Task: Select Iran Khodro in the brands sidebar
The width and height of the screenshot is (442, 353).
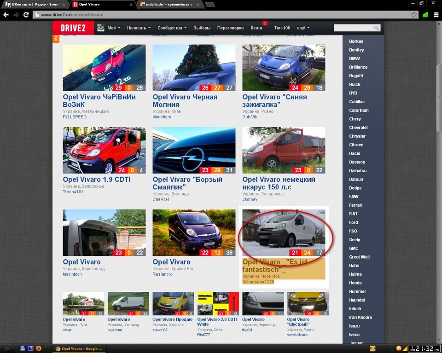Action: coord(361,318)
